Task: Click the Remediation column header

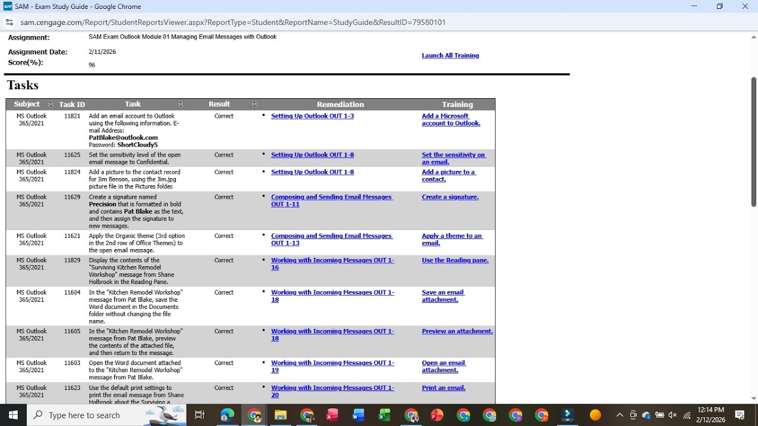Action: 341,105
